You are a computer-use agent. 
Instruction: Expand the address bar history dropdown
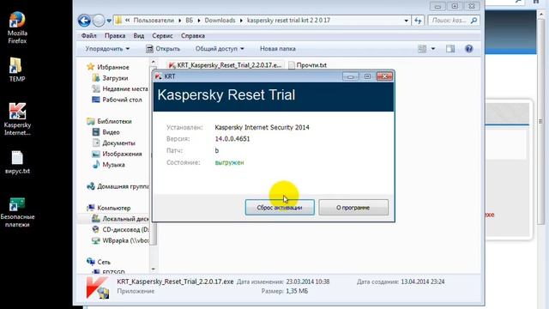[406, 21]
